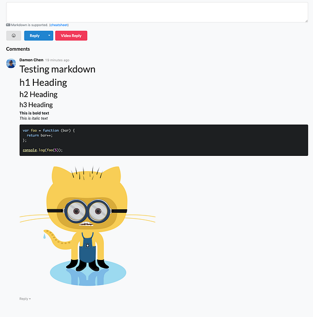Open the Reply button dropdown arrow
Image resolution: width=313 pixels, height=317 pixels.
[x=49, y=36]
